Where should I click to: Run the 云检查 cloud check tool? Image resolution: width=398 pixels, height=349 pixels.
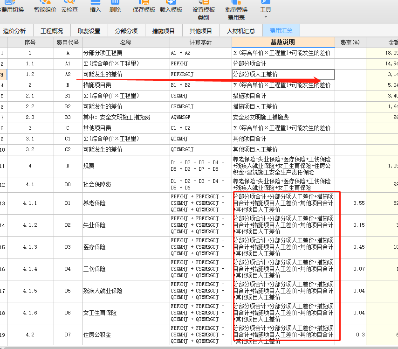pos(69,7)
